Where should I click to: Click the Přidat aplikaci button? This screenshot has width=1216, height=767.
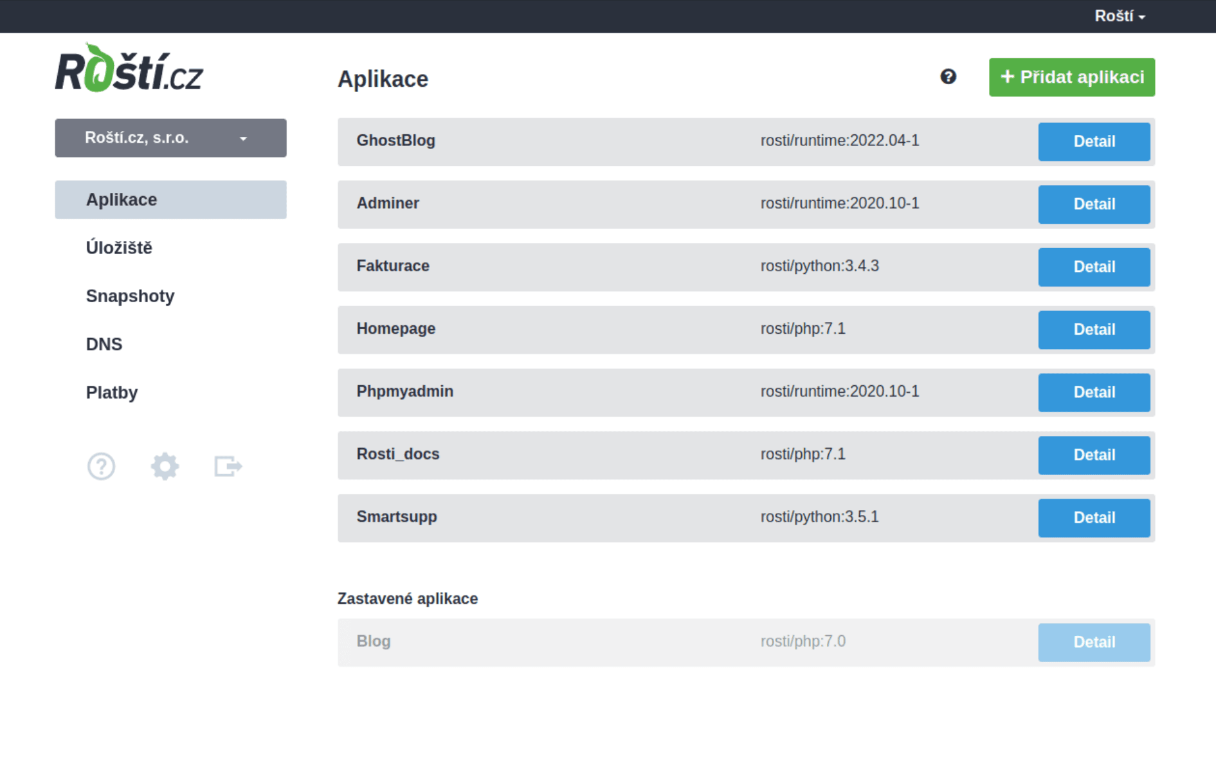tap(1072, 77)
